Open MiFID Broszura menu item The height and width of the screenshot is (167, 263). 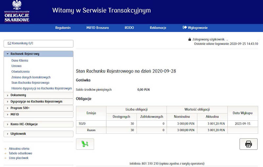pyautogui.click(x=97, y=28)
